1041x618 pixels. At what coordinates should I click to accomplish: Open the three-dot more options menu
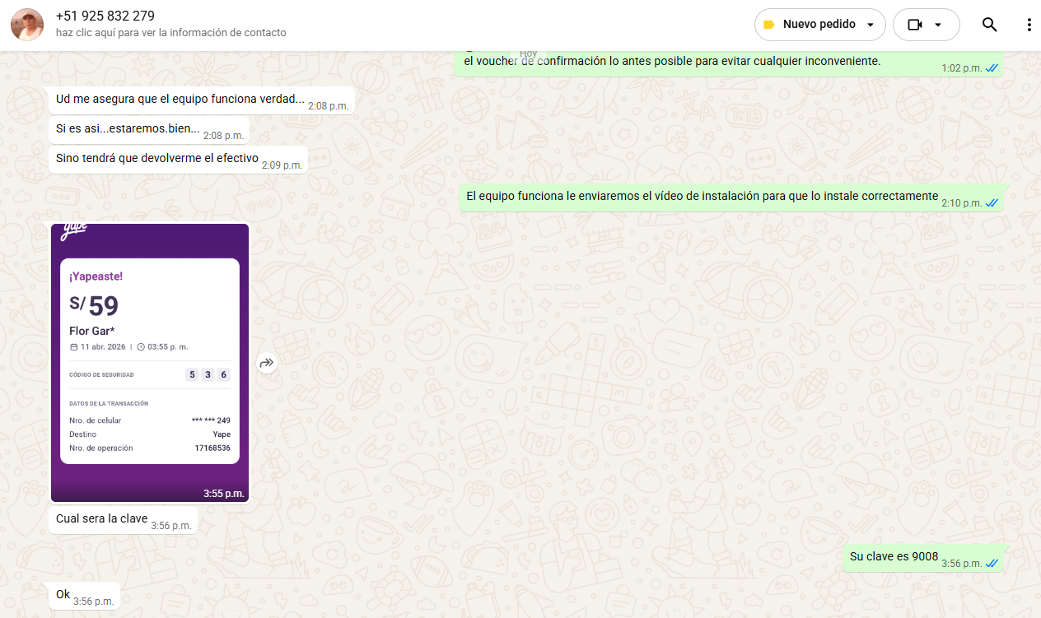point(1029,25)
